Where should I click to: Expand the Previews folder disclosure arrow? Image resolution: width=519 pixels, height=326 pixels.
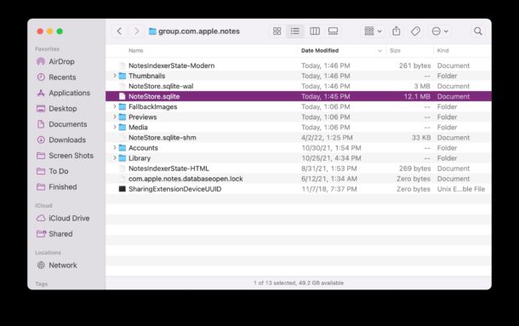[x=115, y=117]
